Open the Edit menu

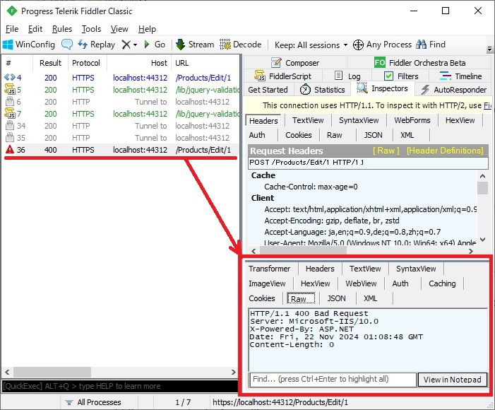click(x=35, y=29)
